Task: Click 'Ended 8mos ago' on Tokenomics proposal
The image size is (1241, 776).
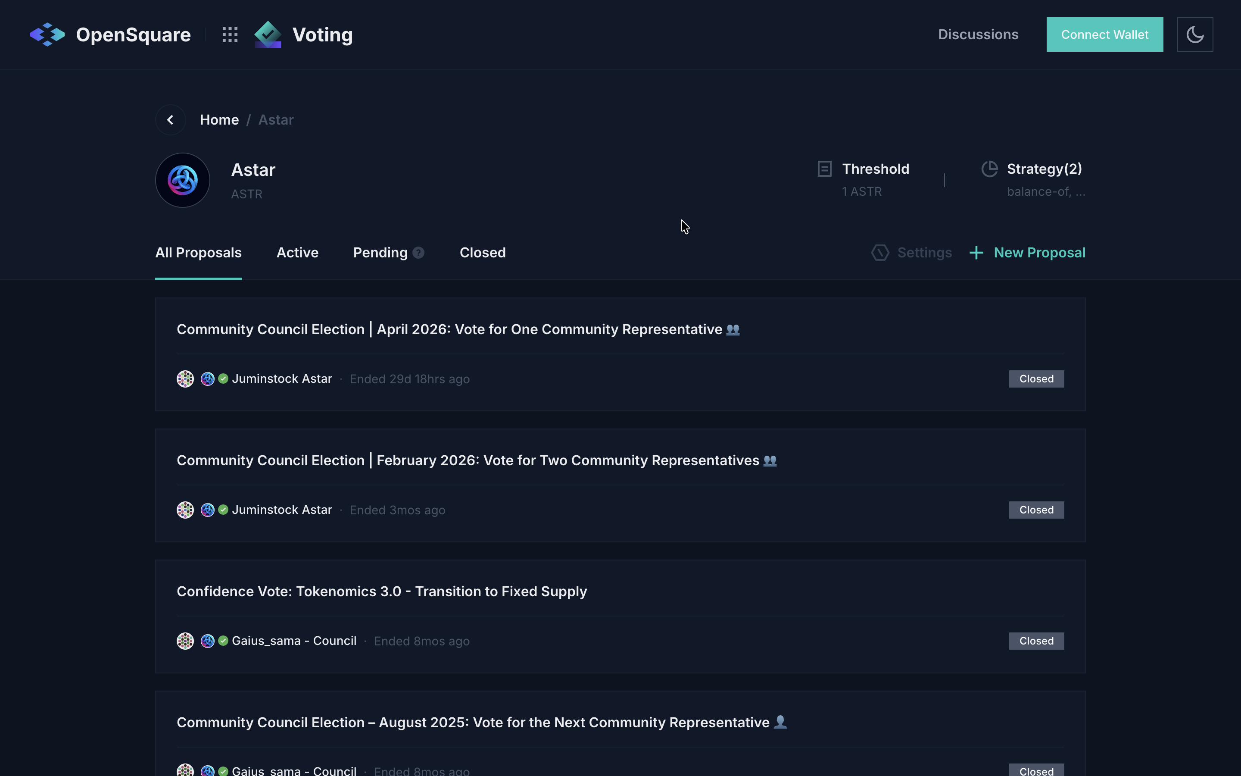Action: (421, 641)
